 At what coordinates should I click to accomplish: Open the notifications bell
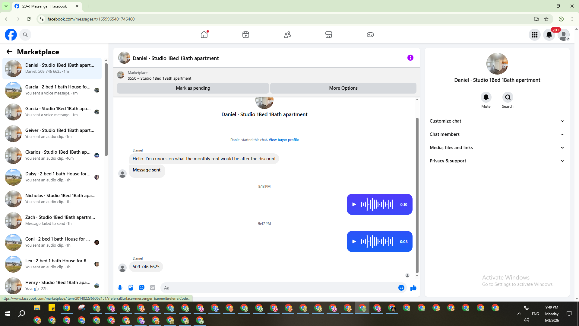coord(549,35)
